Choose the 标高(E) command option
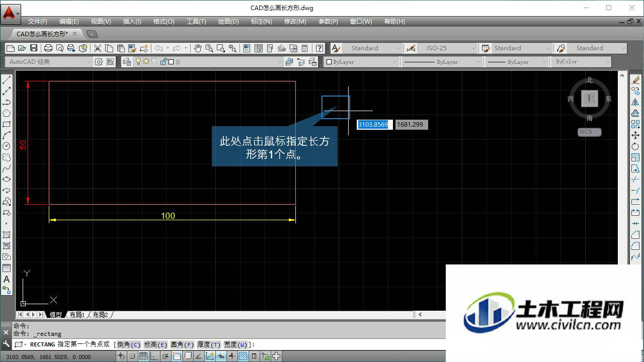The width and height of the screenshot is (644, 362). (x=155, y=344)
